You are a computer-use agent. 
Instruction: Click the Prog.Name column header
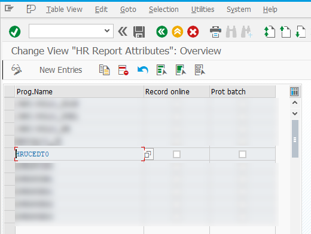(80, 92)
